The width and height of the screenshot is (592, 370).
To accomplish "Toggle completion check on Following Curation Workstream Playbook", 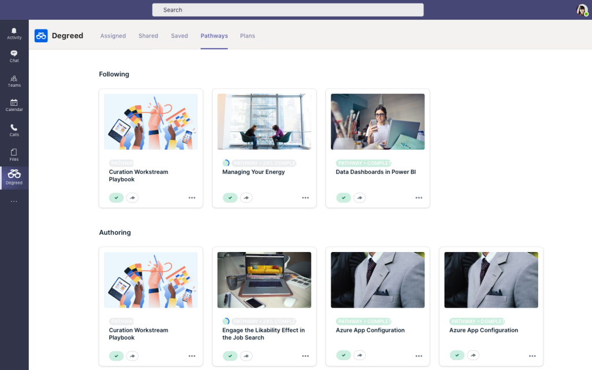I will point(116,198).
